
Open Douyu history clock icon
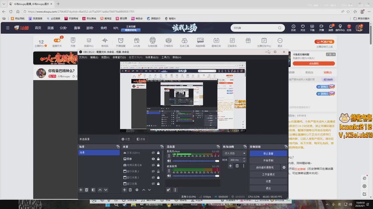(293, 28)
